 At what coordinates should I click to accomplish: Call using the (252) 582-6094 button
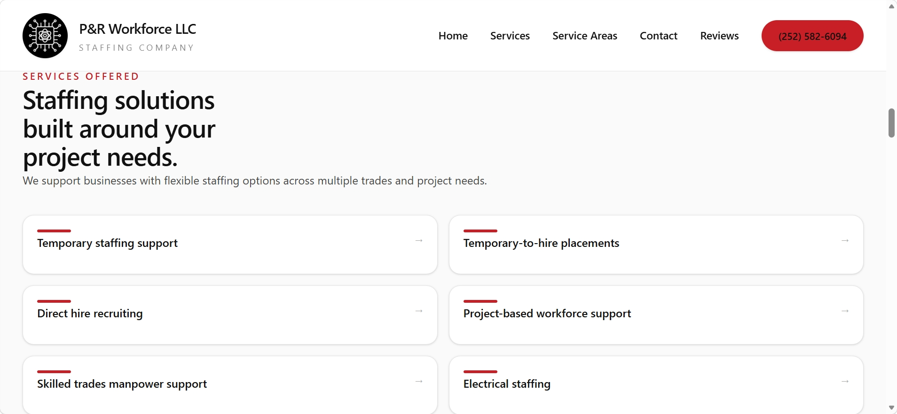pyautogui.click(x=812, y=36)
